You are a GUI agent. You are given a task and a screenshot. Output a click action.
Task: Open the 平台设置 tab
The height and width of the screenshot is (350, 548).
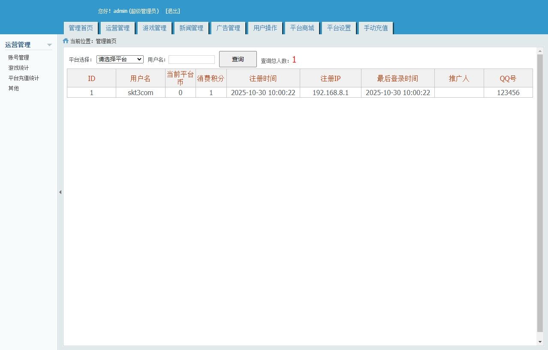(339, 27)
